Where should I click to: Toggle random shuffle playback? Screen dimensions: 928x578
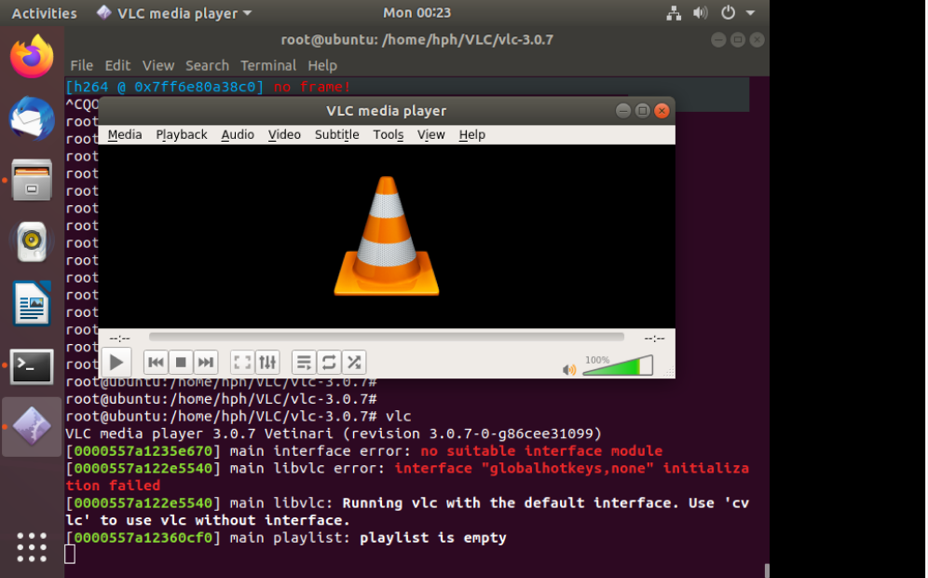tap(354, 362)
